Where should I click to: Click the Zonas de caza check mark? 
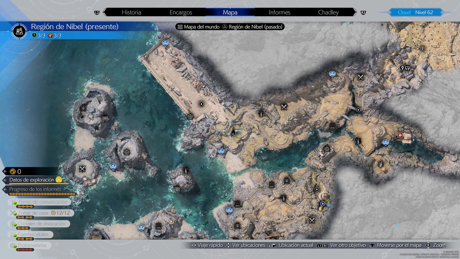pyautogui.click(x=15, y=214)
